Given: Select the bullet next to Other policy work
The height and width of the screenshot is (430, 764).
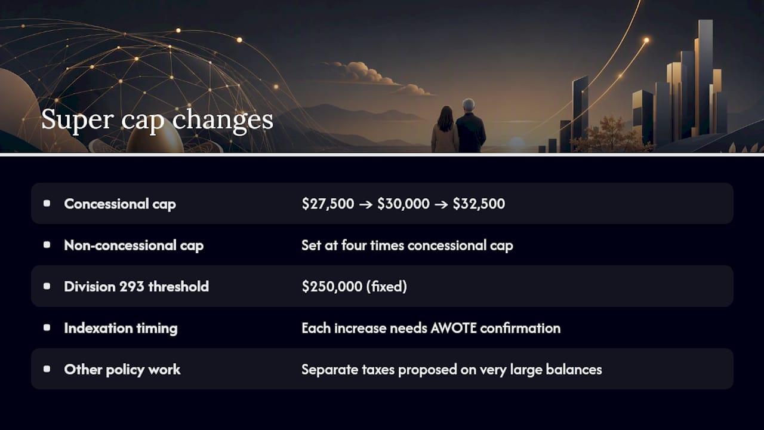Looking at the screenshot, I should click(47, 369).
